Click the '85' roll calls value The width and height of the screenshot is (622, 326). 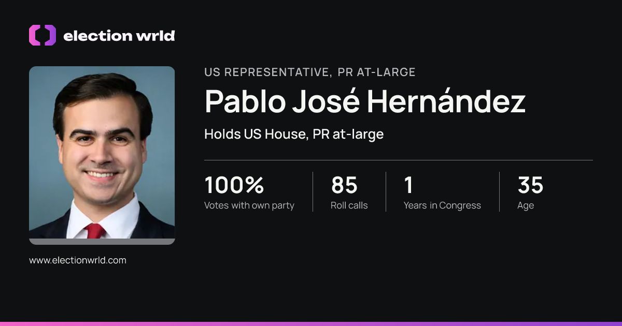[x=344, y=185]
